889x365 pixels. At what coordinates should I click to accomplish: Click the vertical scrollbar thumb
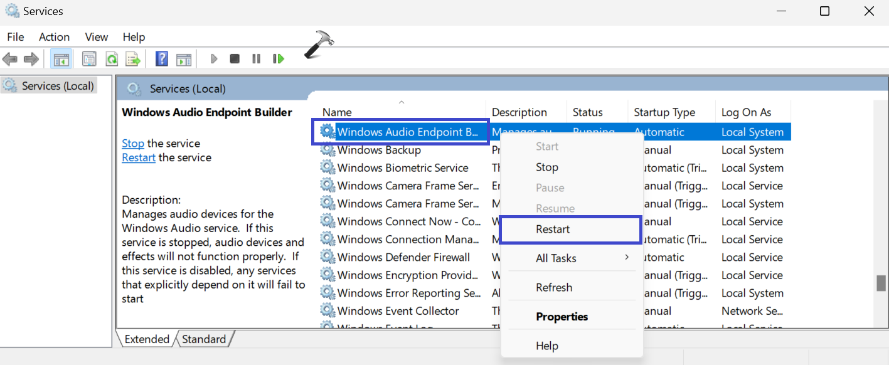point(881,283)
